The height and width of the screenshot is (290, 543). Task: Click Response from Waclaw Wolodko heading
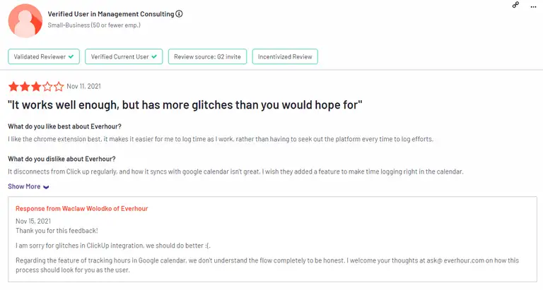coord(82,209)
